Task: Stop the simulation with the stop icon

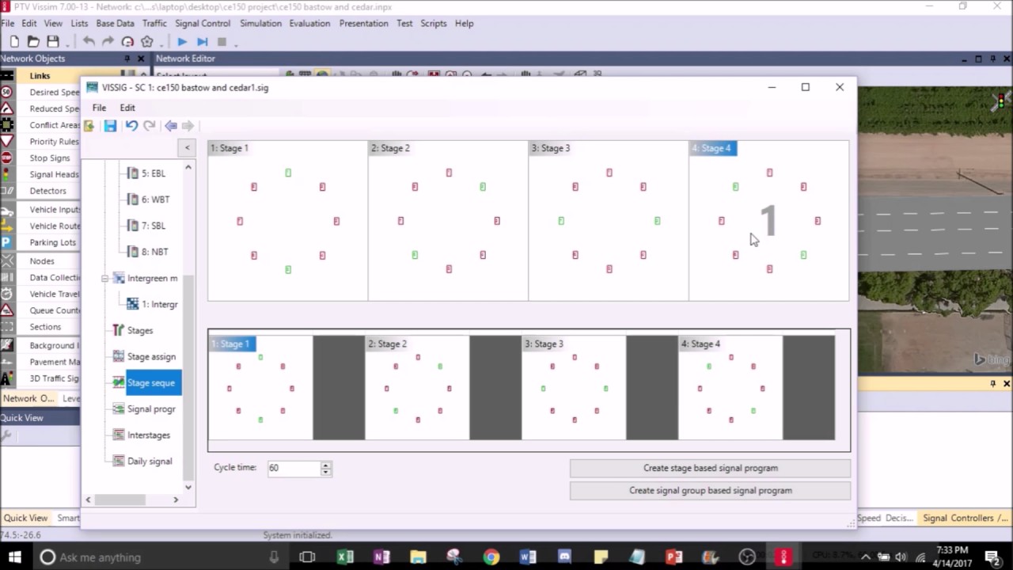Action: point(222,41)
